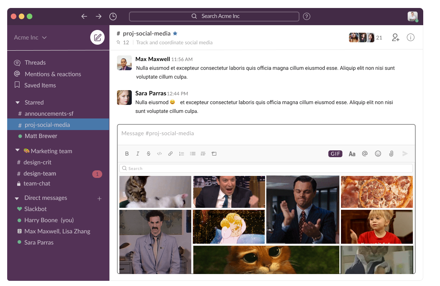
Task: Add people to proj-social-media via the person+ icon
Action: point(395,37)
